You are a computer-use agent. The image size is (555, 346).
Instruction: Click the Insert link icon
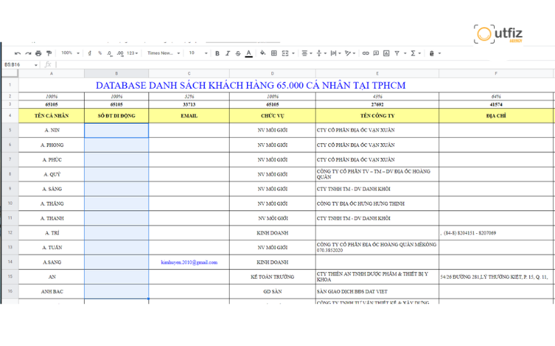point(366,53)
